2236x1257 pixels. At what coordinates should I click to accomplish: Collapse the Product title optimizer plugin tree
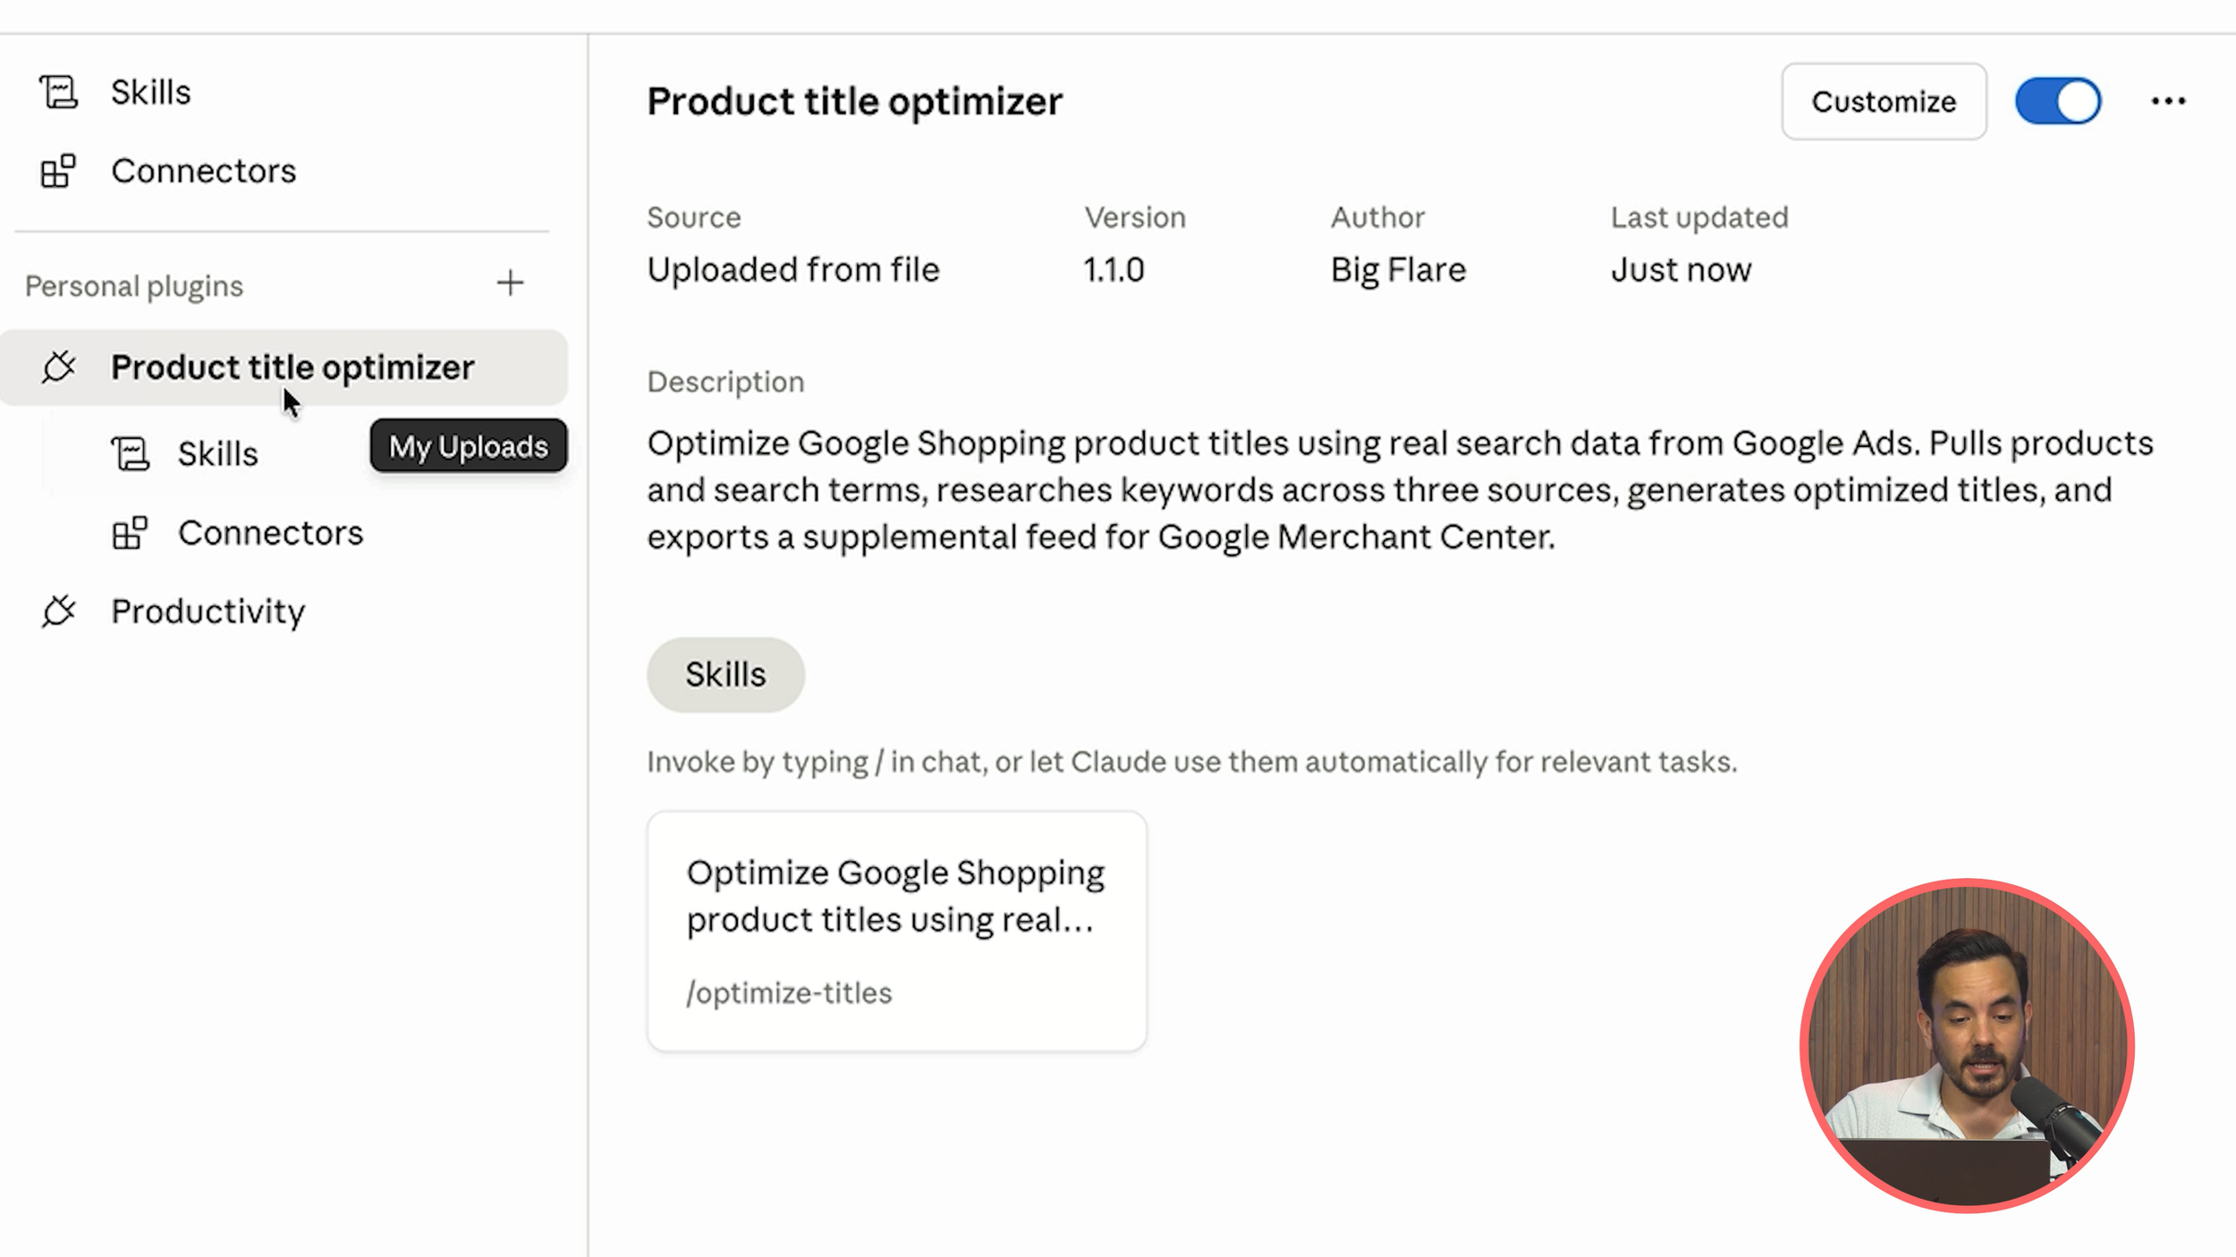pyautogui.click(x=284, y=367)
